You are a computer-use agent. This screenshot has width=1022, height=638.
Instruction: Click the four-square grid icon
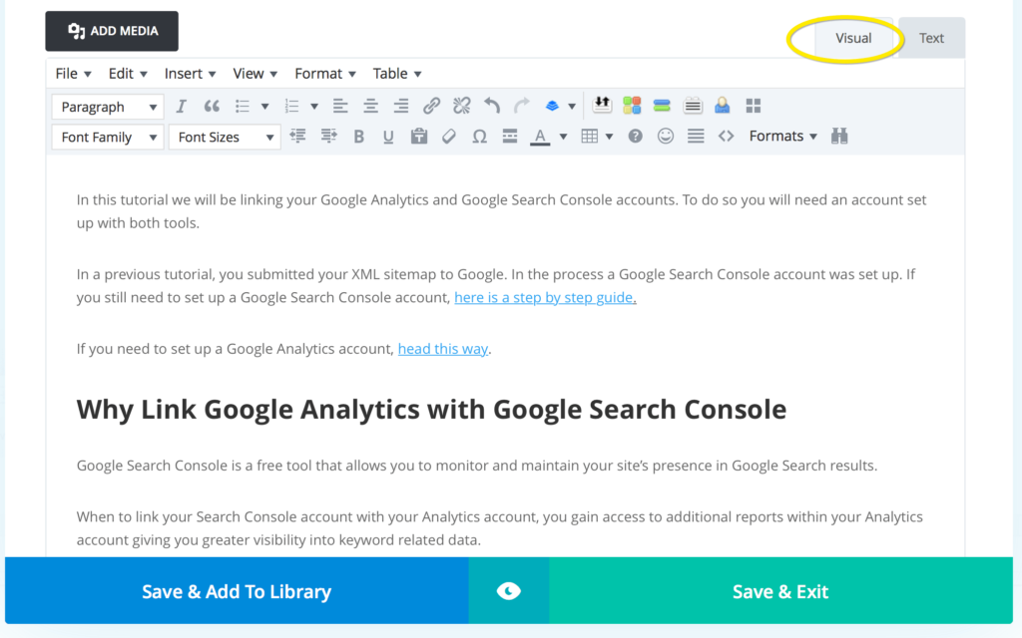(x=754, y=106)
